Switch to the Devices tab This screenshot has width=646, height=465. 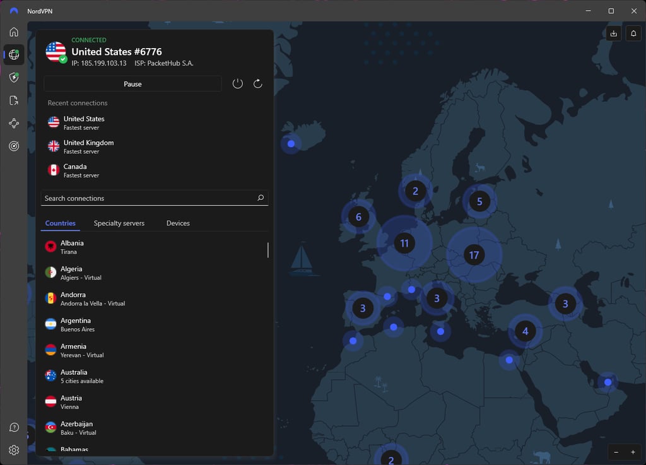[178, 223]
